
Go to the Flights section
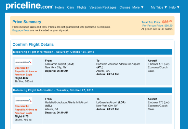click(x=82, y=7)
